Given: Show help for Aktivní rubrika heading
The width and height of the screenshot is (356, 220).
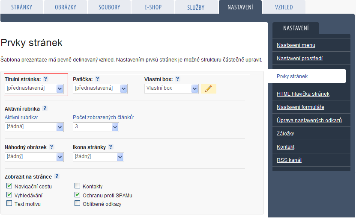Looking at the screenshot, I should pos(45,108).
